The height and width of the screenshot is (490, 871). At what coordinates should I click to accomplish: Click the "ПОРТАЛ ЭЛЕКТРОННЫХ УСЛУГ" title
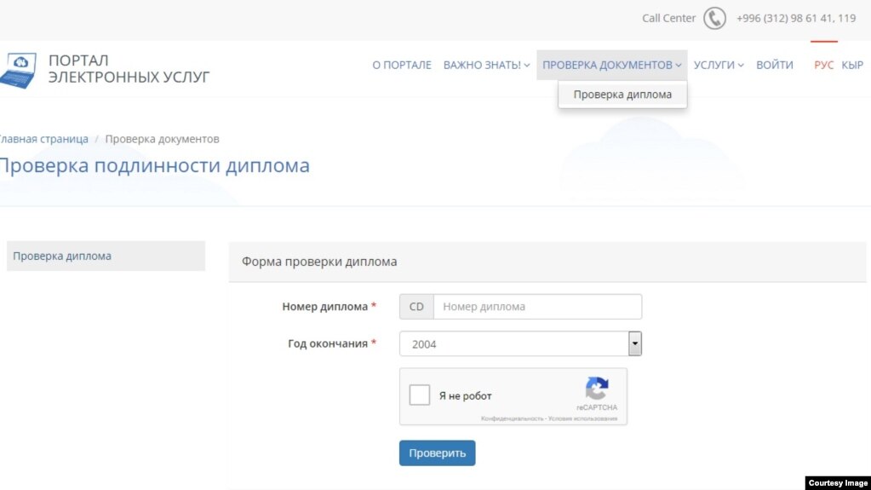point(129,68)
